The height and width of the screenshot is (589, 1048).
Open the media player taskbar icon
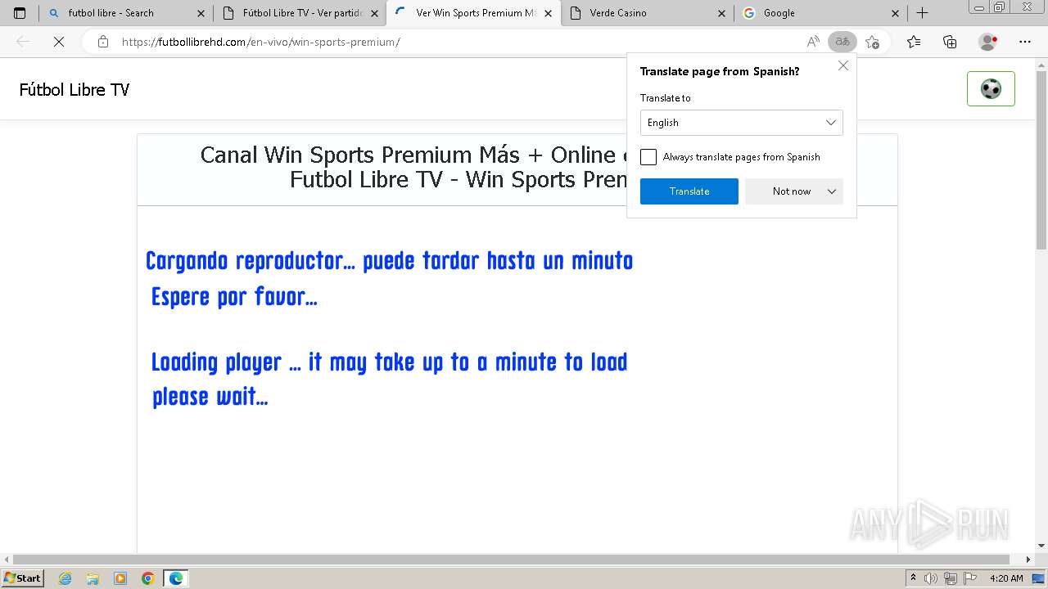click(x=120, y=578)
